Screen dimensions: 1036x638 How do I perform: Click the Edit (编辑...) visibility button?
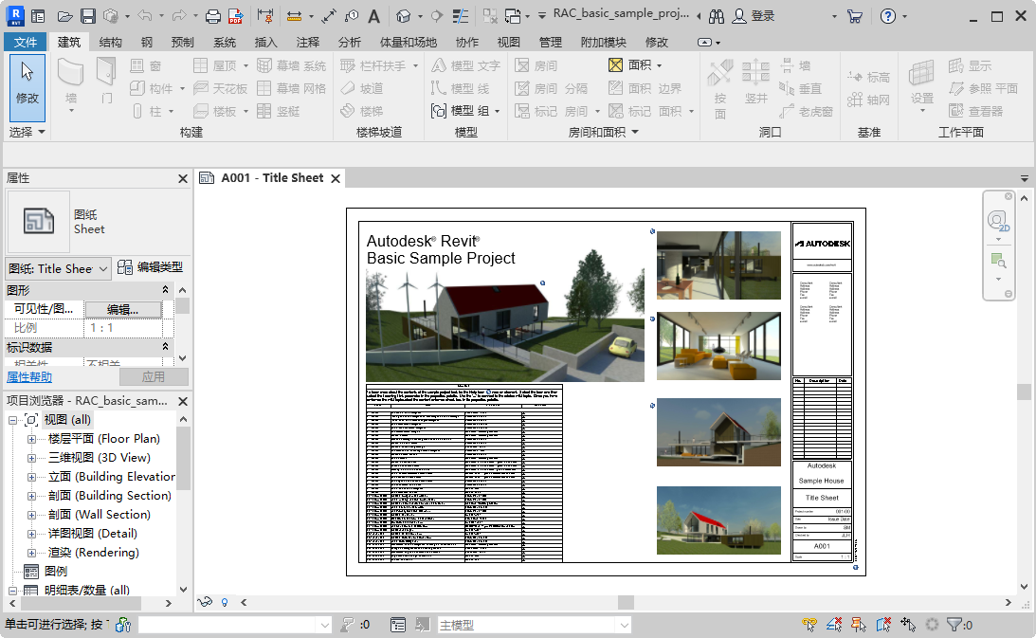click(123, 309)
